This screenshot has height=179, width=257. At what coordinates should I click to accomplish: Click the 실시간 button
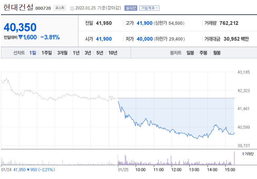tap(131, 8)
